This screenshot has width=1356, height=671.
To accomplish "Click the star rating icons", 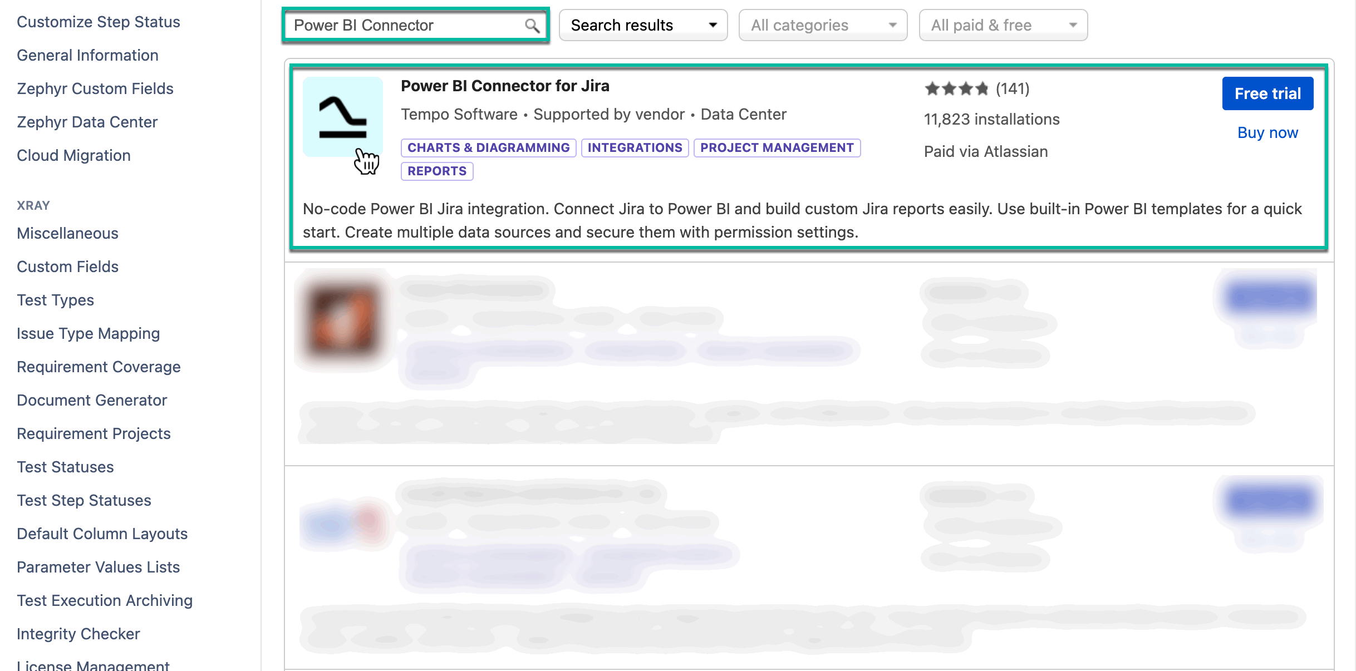I will [x=956, y=88].
